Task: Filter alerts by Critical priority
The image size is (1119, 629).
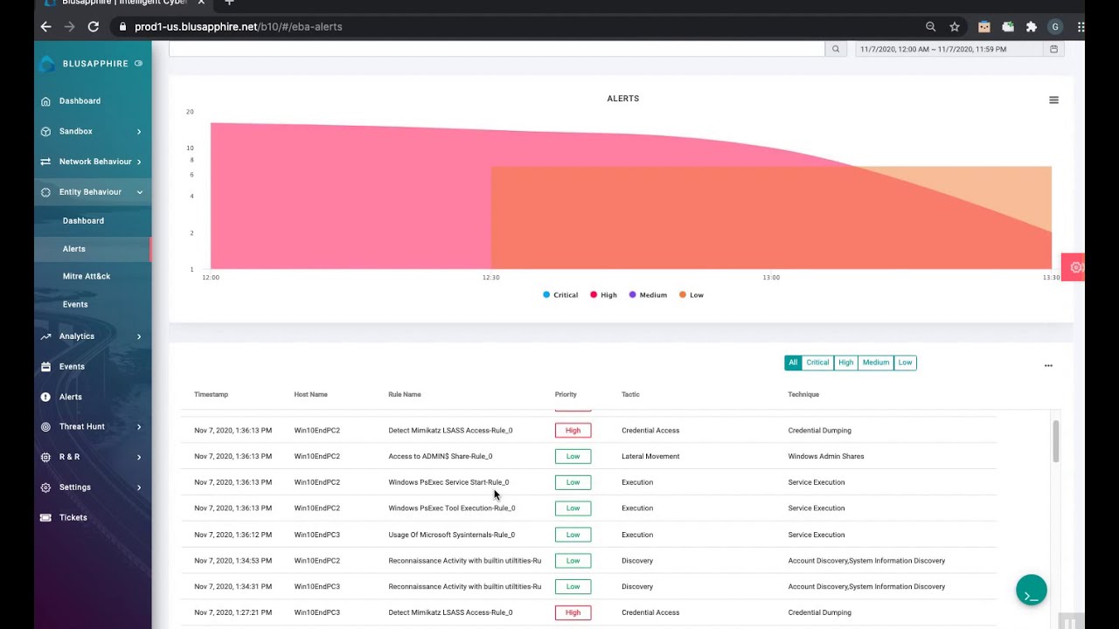Action: coord(817,363)
